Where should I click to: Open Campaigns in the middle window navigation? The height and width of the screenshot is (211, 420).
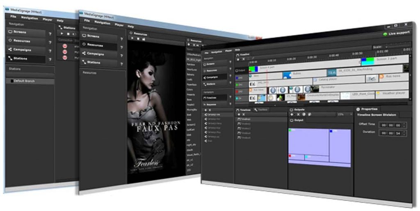[x=99, y=54]
